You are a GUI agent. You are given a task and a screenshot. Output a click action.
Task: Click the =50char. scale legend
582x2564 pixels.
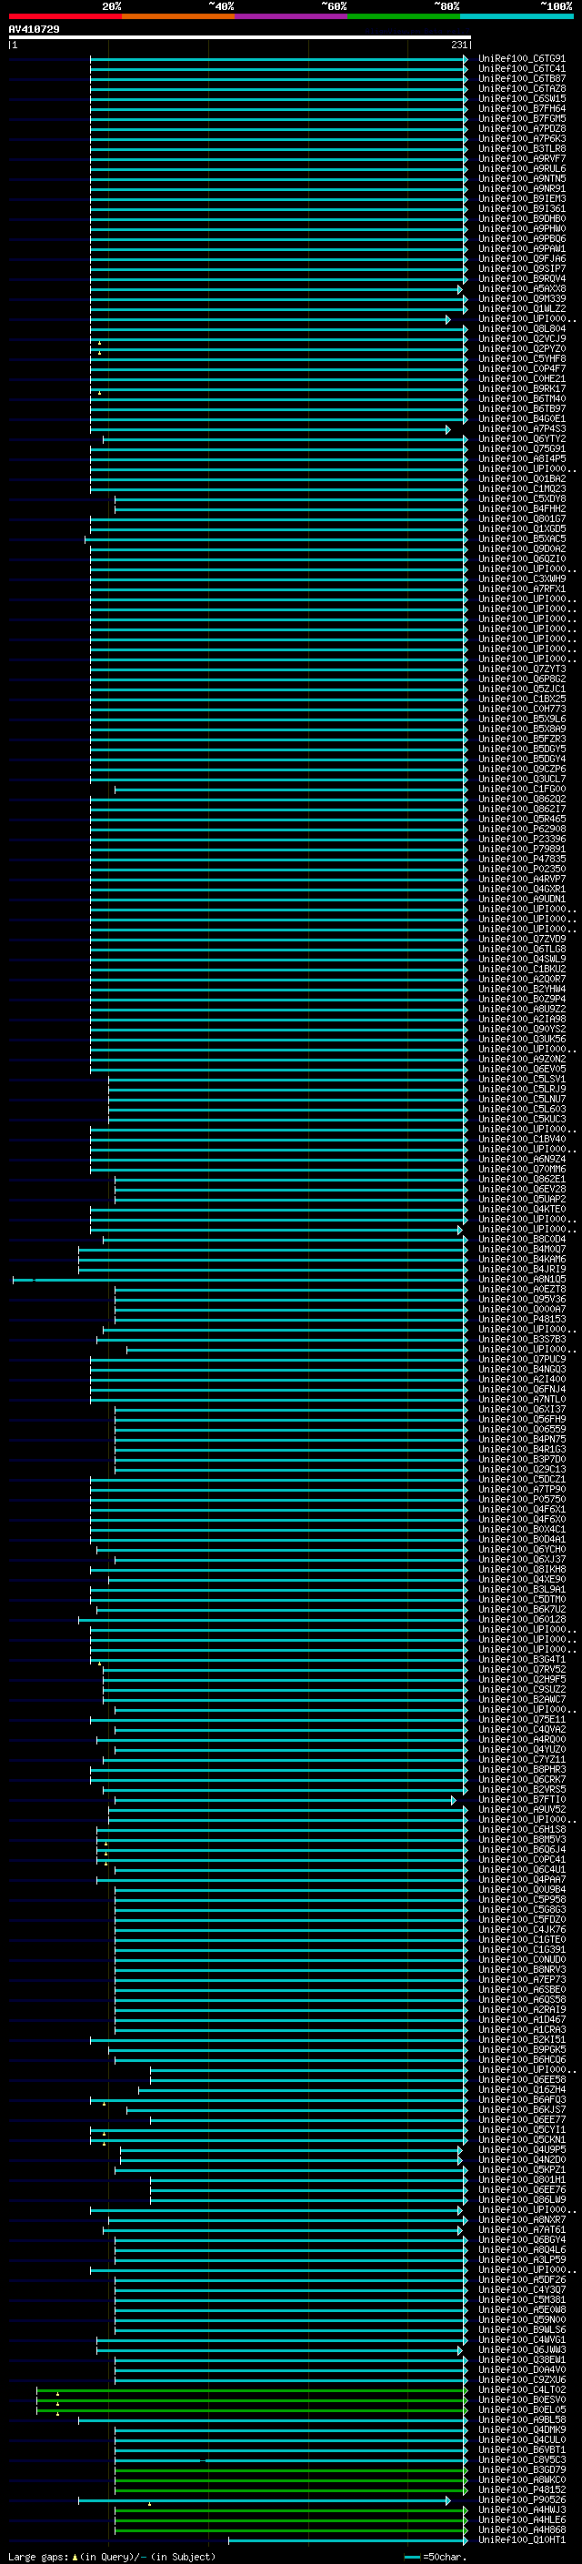436,2557
